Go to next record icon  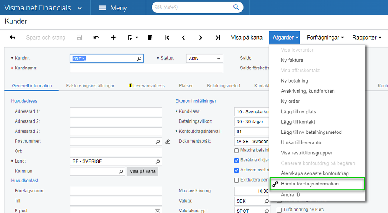pos(200,38)
